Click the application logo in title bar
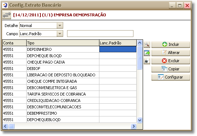The height and width of the screenshot is (136, 197). (x=5, y=5)
